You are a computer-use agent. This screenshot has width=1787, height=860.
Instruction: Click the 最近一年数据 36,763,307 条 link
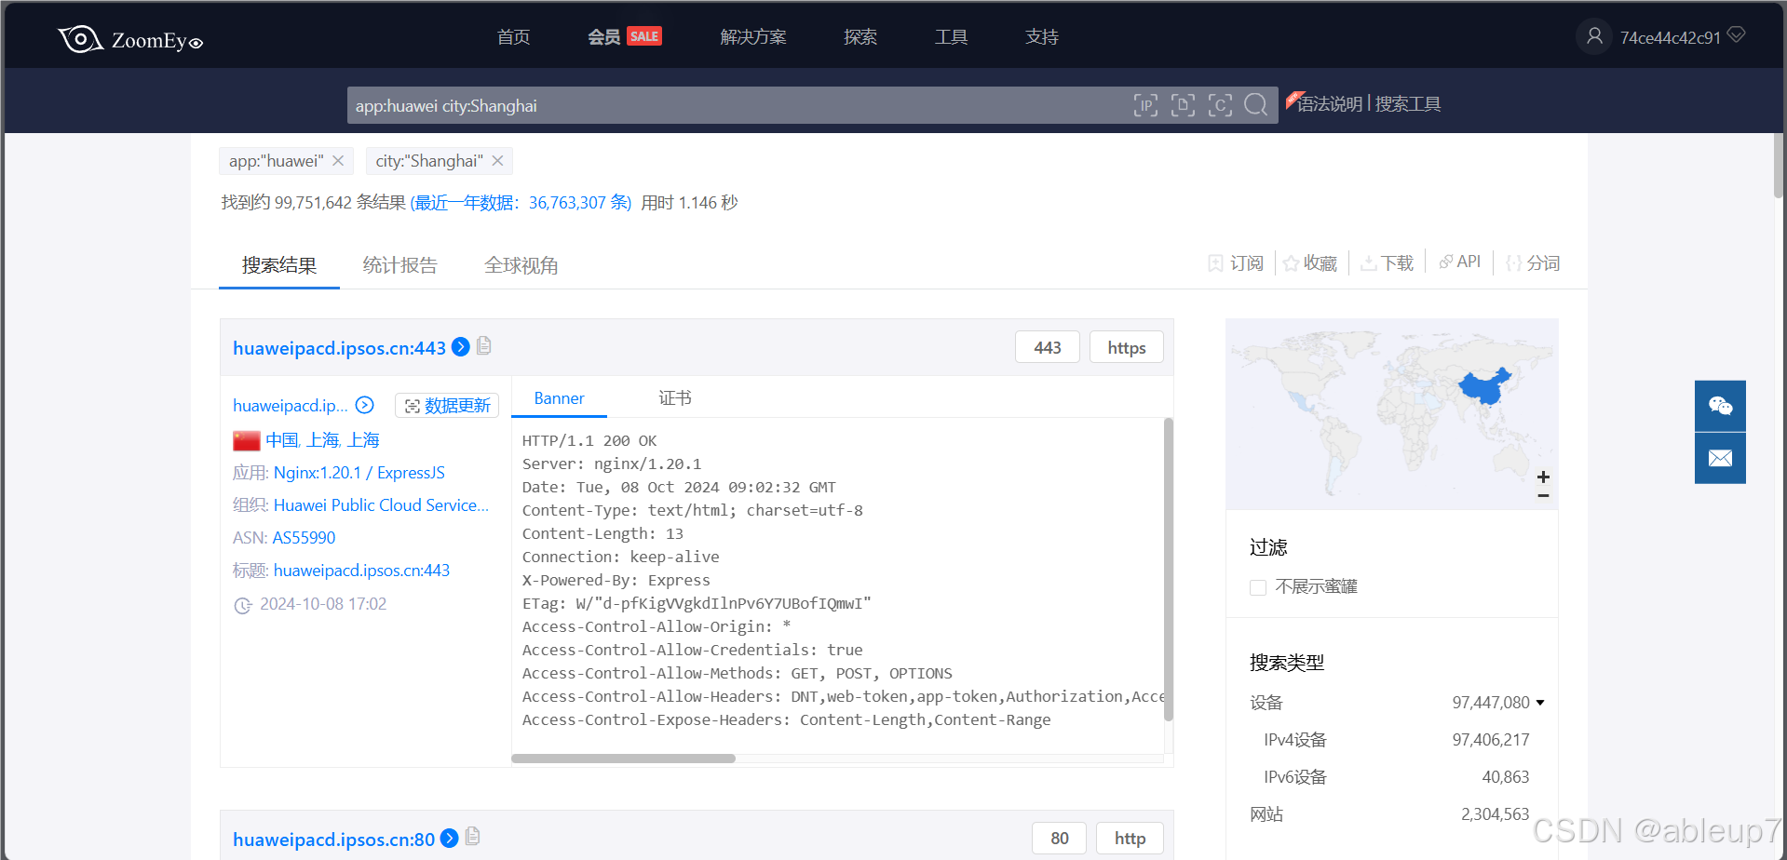tap(521, 203)
